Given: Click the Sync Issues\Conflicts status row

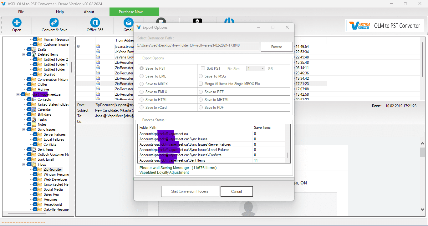Looking at the screenshot, I should click(x=211, y=155).
